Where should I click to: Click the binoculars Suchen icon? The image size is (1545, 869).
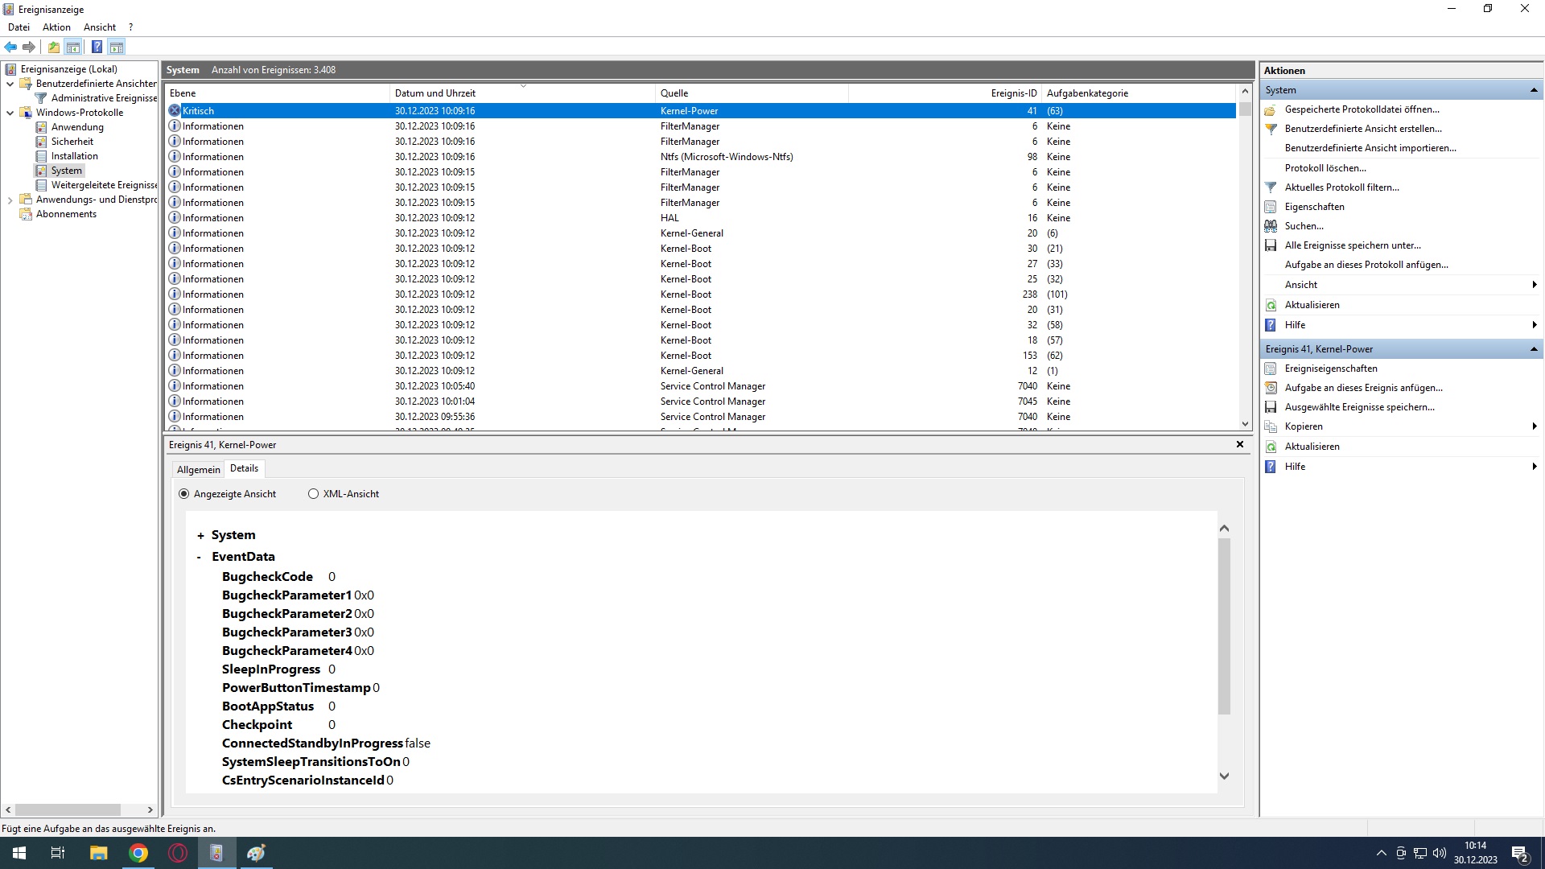coord(1271,226)
